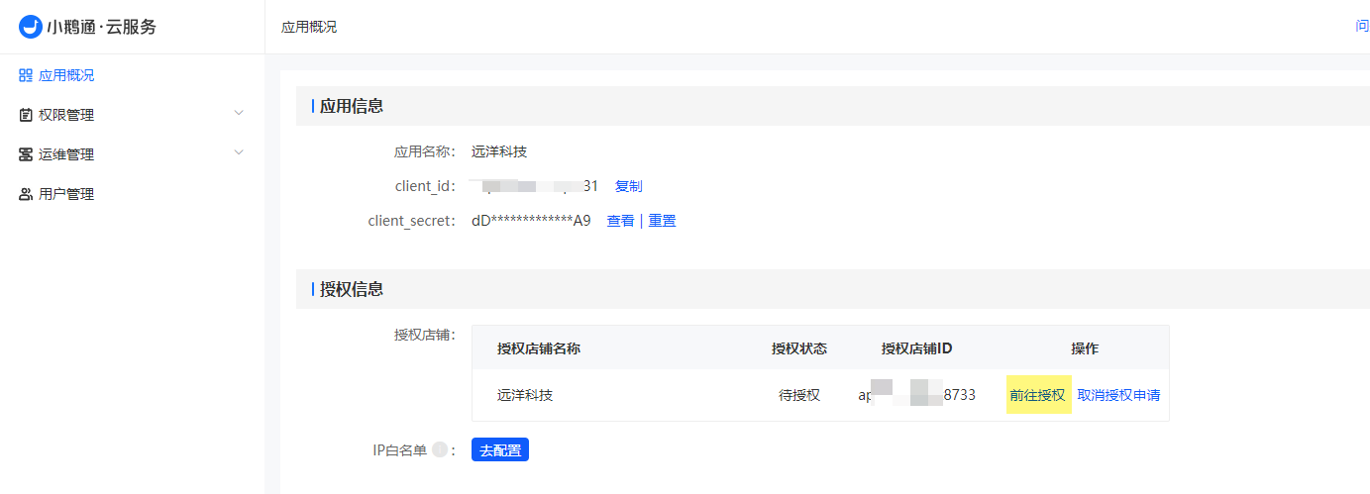Image resolution: width=1370 pixels, height=494 pixels.
Task: Click the 待授权 status cell
Action: click(799, 395)
